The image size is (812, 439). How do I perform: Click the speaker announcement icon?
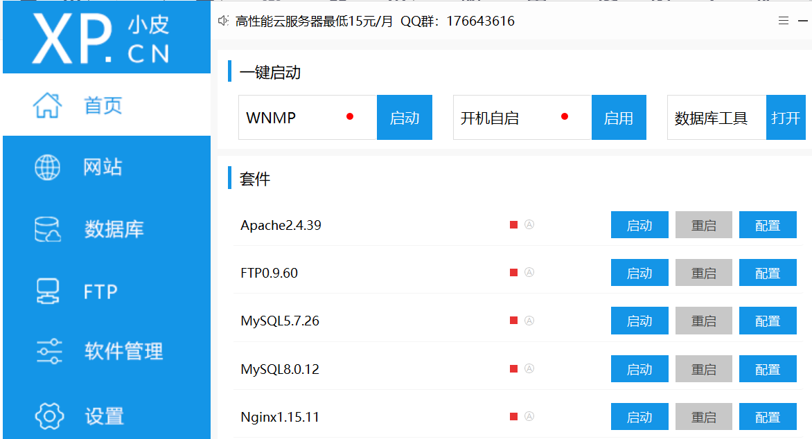click(223, 21)
